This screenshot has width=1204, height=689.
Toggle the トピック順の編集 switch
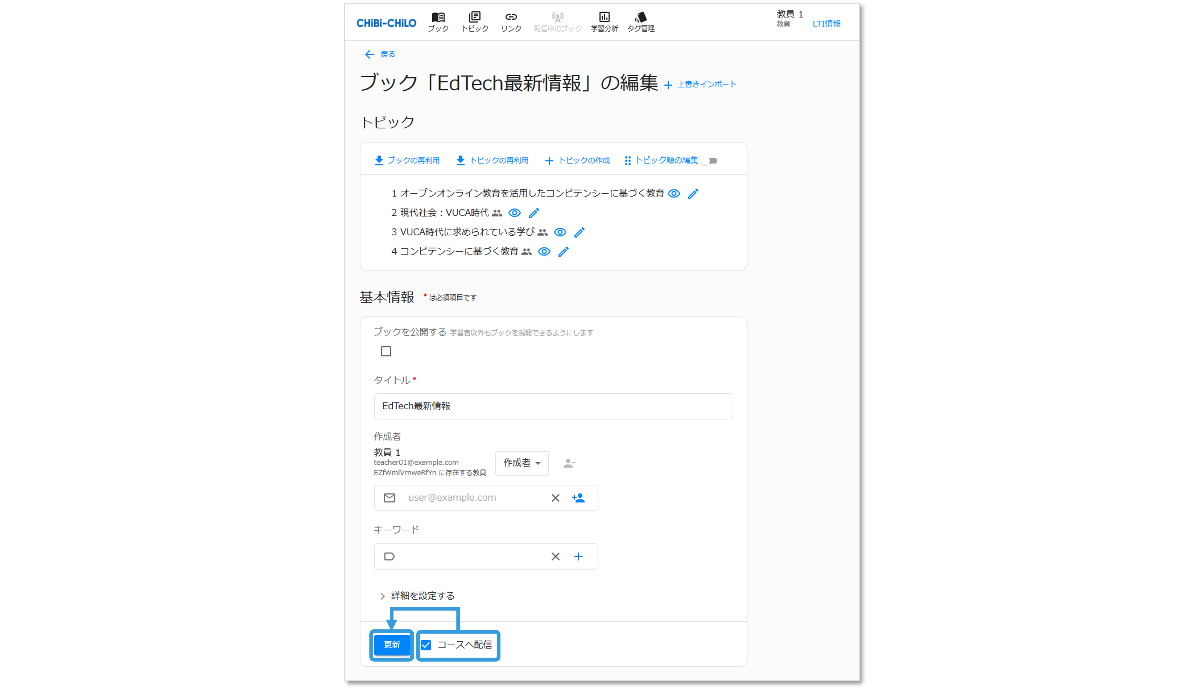point(710,161)
